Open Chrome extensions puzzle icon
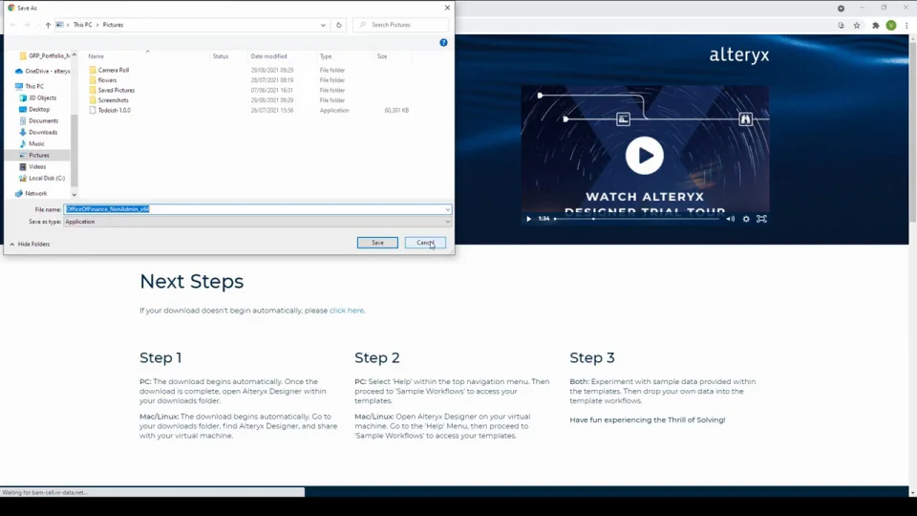The width and height of the screenshot is (917, 516). point(876,25)
